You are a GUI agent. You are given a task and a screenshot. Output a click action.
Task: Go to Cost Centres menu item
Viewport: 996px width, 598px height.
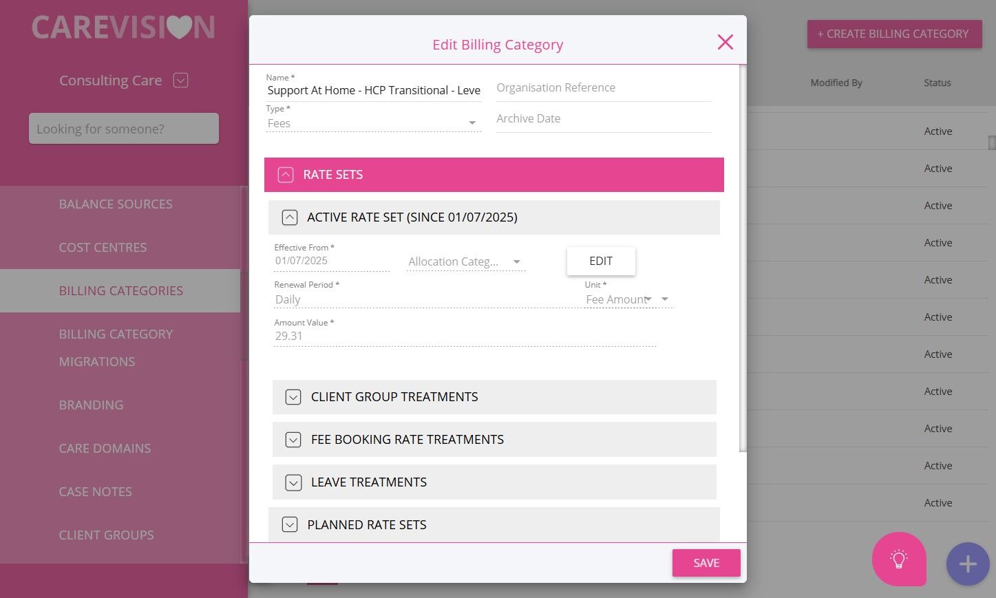(103, 248)
